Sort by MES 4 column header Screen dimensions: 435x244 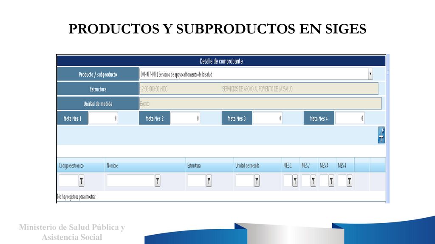pos(345,165)
